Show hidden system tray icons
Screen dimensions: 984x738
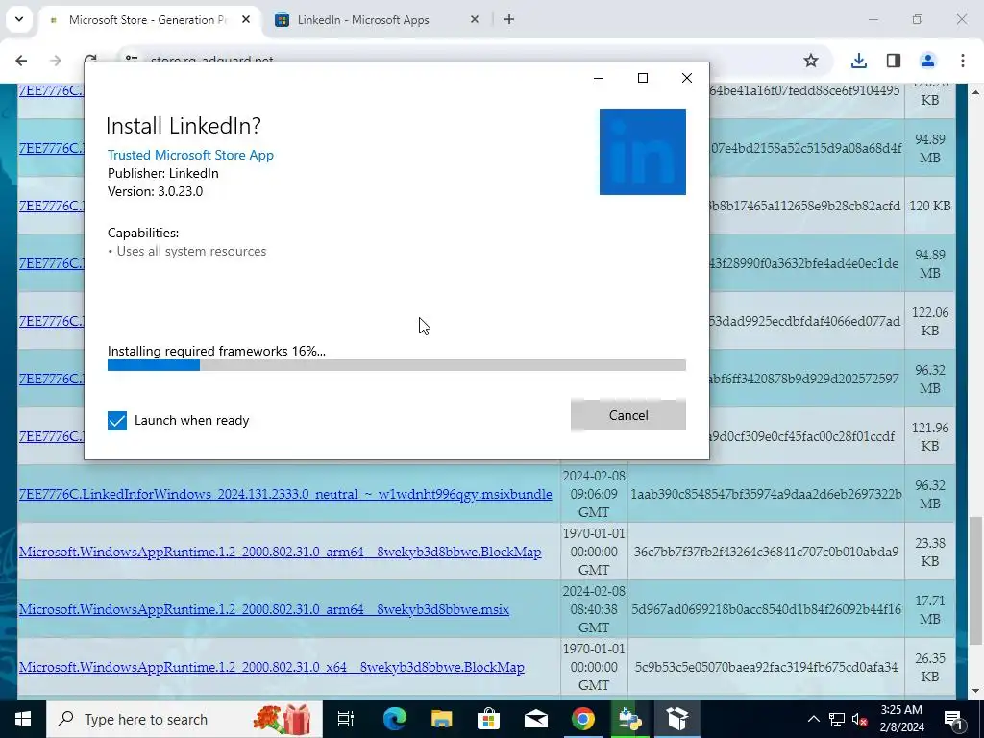(813, 719)
